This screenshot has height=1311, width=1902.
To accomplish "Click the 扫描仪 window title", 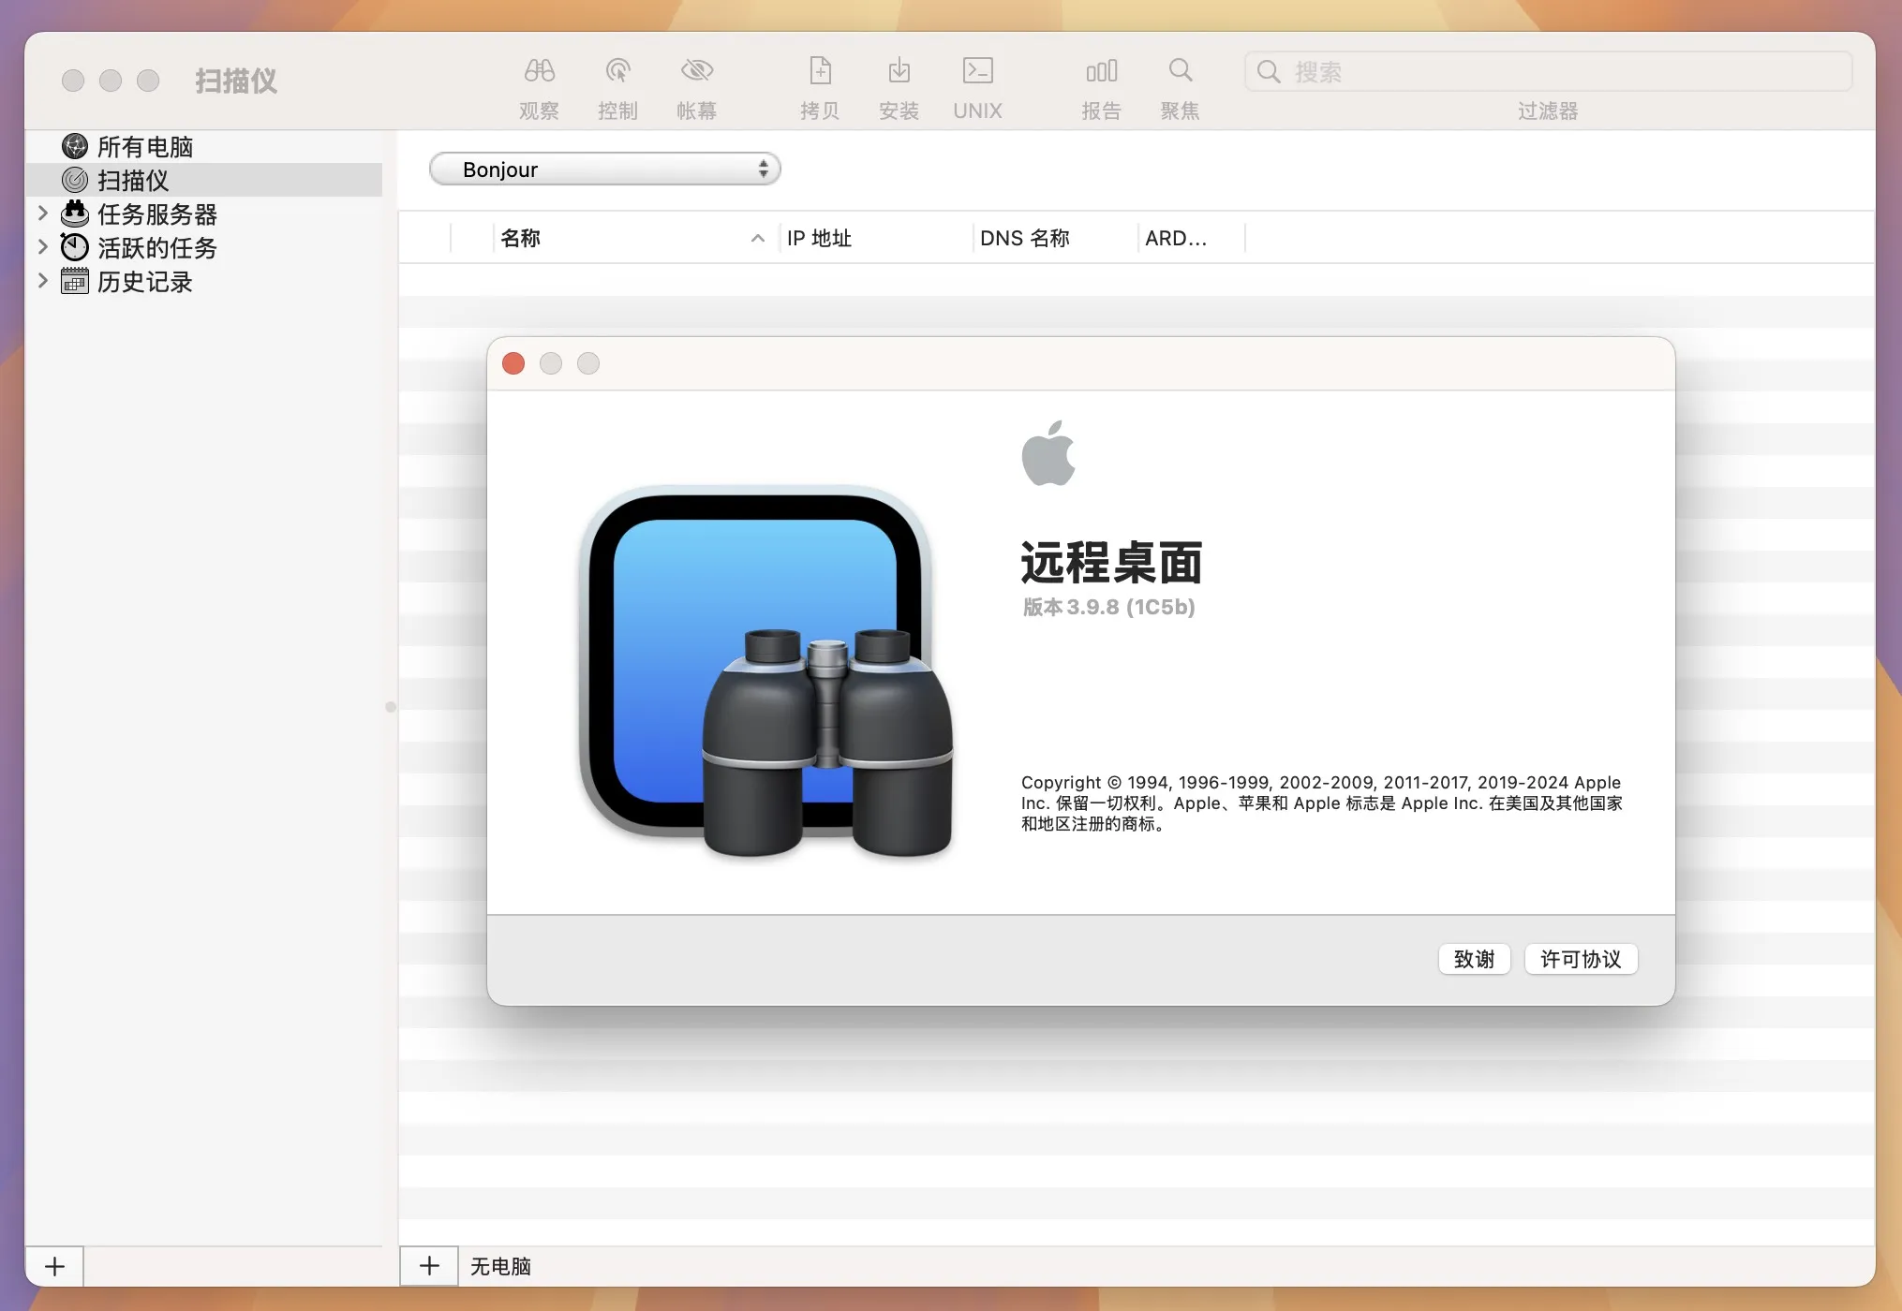I will pos(236,81).
